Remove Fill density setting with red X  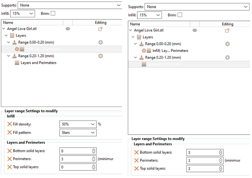(x=9, y=124)
